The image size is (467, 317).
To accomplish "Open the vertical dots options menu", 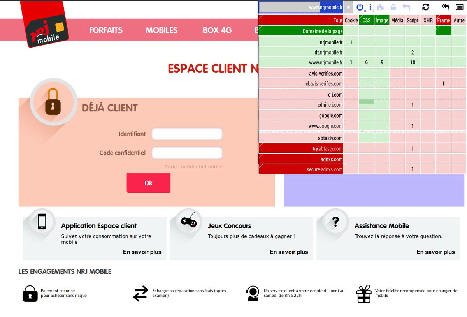I will (370, 7).
